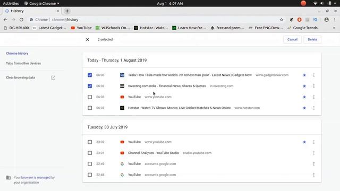Click the orange Opera-style extension icon
Viewport: 340px width, 191px height.
pos(299,20)
